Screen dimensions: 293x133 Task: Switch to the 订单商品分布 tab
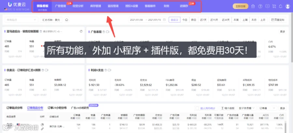pos(35,108)
